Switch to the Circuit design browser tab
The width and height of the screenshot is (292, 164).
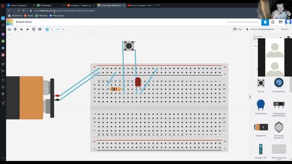pos(111,5)
